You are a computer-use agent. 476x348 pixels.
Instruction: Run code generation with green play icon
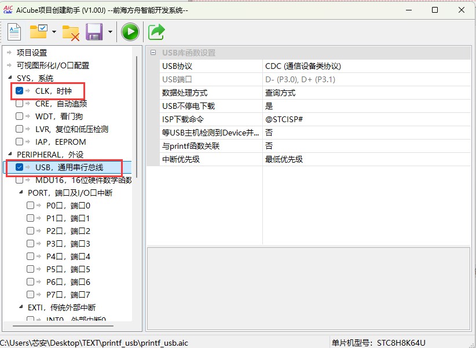[130, 32]
